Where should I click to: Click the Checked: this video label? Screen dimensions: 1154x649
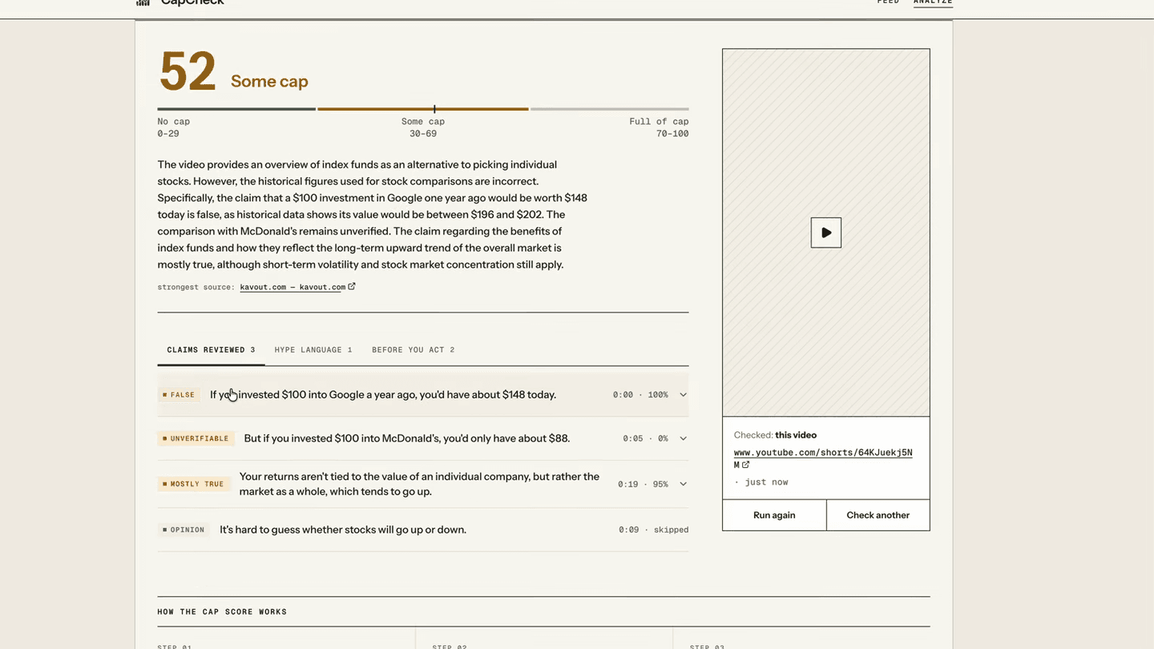pyautogui.click(x=775, y=435)
